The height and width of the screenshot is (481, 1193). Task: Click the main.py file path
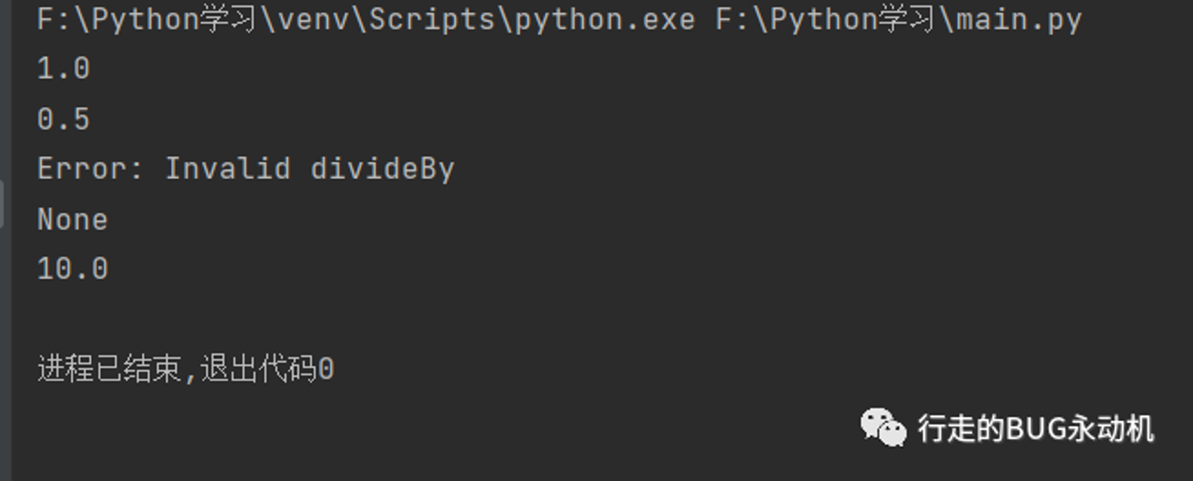pyautogui.click(x=898, y=20)
